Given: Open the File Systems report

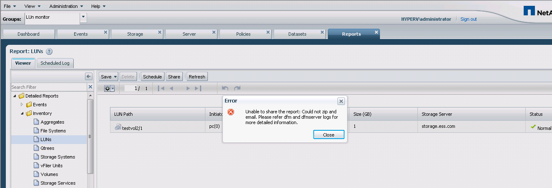Looking at the screenshot, I should (53, 131).
